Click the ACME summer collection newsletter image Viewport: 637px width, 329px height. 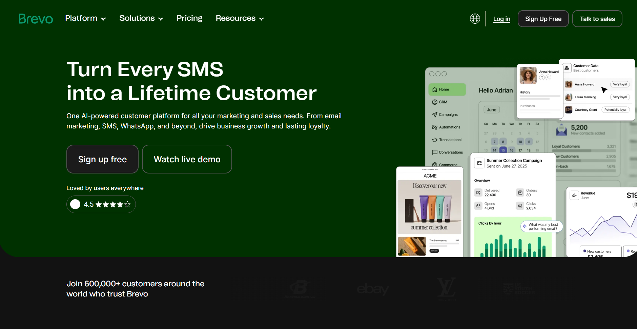coord(429,207)
